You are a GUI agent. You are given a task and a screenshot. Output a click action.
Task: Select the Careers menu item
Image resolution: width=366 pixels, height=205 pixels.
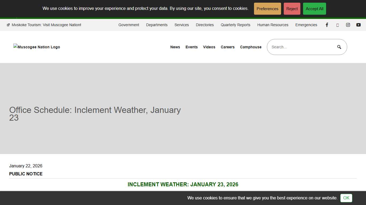click(227, 47)
